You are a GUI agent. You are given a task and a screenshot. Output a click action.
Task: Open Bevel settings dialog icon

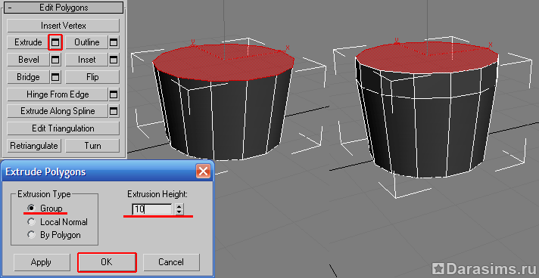coord(55,60)
